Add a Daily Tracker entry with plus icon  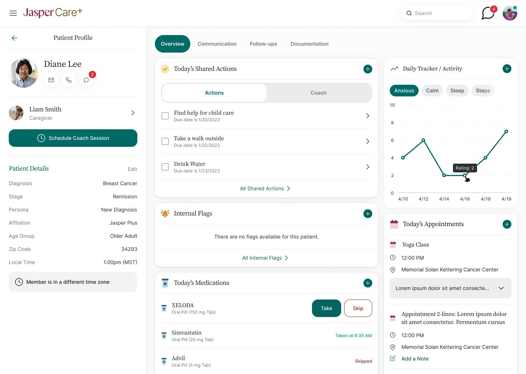point(507,69)
